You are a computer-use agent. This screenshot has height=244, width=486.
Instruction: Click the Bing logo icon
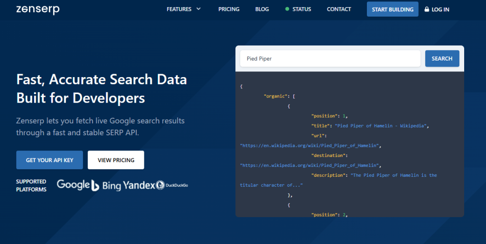point(95,185)
